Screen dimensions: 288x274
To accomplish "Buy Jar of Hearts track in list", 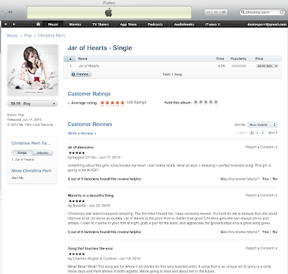I will pyautogui.click(x=265, y=66).
